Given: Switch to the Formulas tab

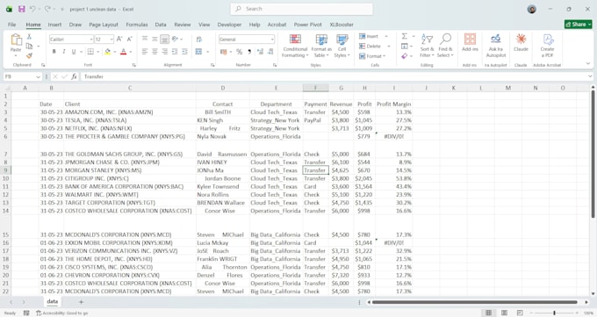Looking at the screenshot, I should [x=137, y=25].
